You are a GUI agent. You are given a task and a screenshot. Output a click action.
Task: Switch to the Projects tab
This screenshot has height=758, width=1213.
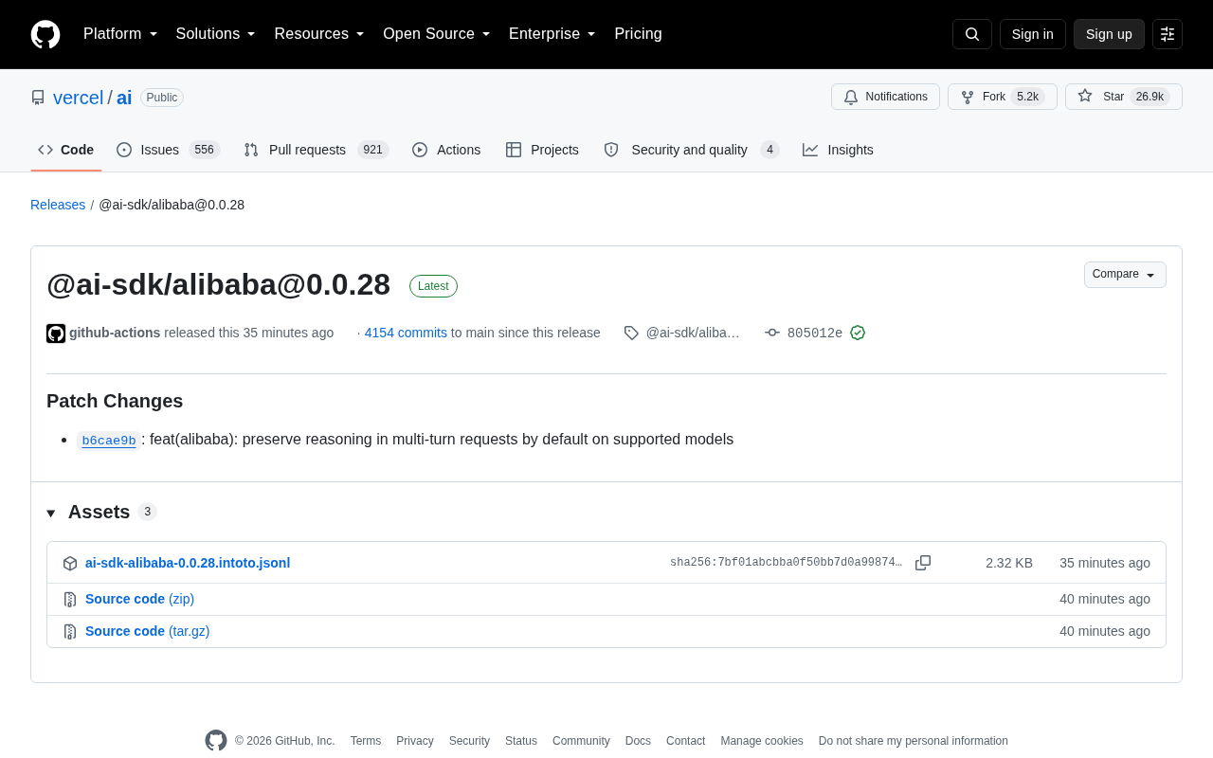coord(542,150)
